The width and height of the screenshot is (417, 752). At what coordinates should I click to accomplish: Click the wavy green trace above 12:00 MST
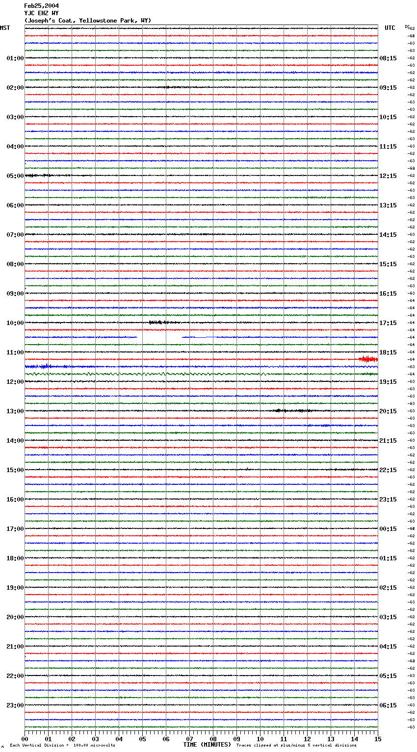click(x=201, y=374)
